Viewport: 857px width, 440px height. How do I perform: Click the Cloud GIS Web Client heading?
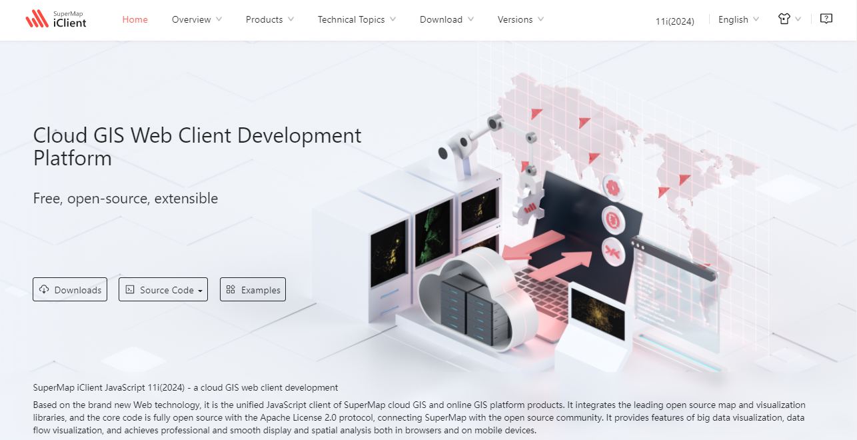pos(197,147)
